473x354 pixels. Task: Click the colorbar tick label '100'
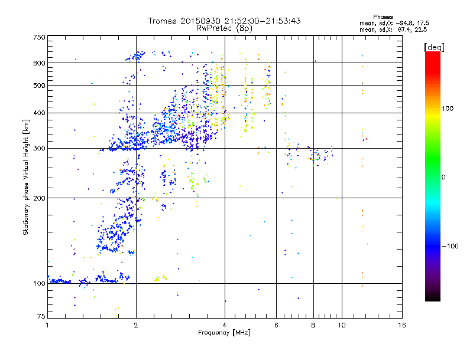[x=448, y=109]
